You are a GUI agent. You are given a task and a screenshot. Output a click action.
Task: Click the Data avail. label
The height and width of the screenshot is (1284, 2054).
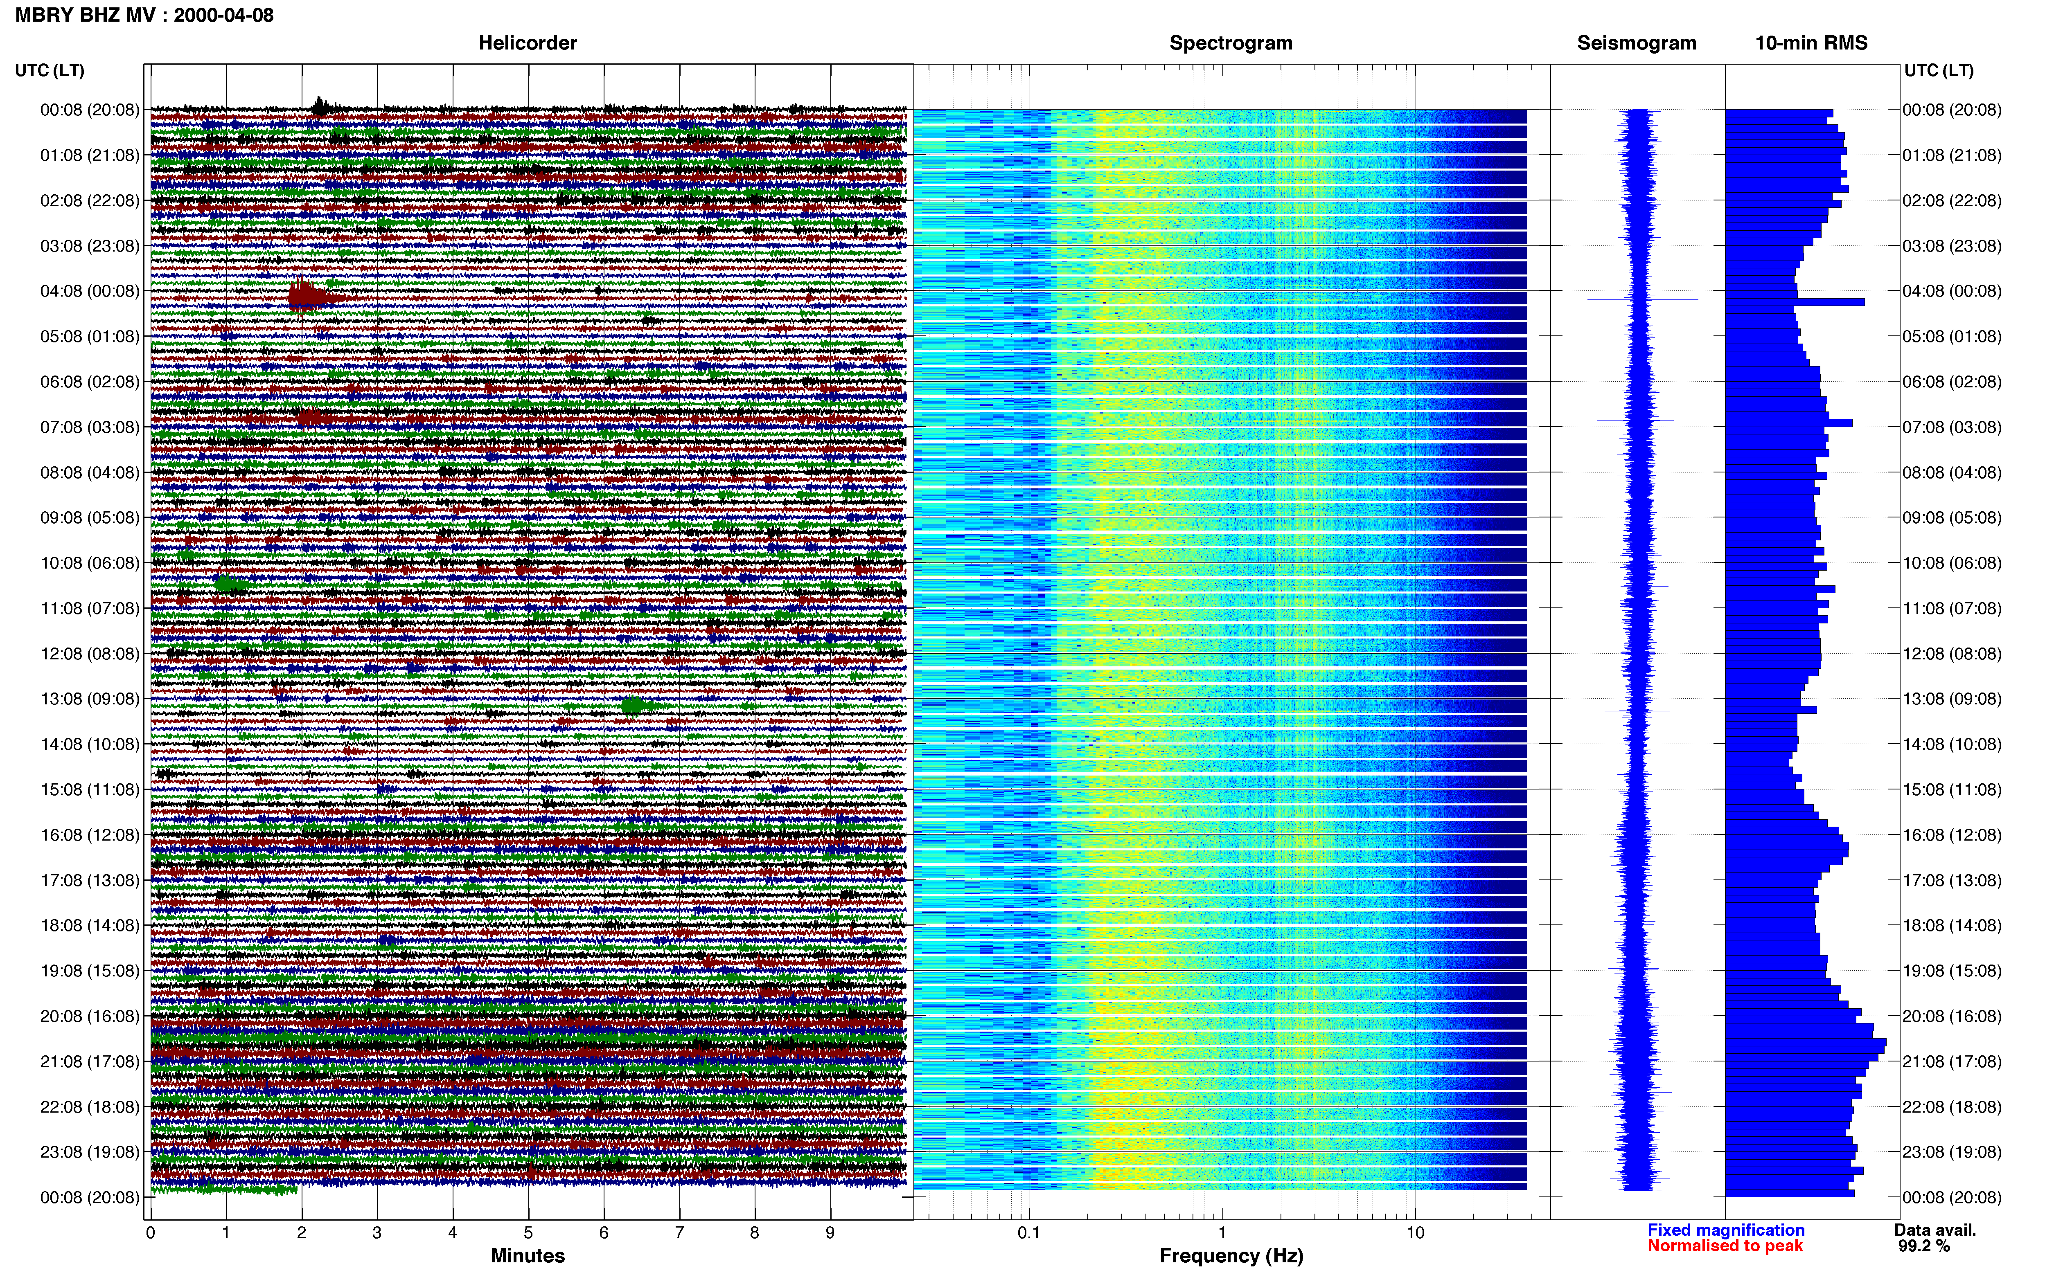(1935, 1230)
